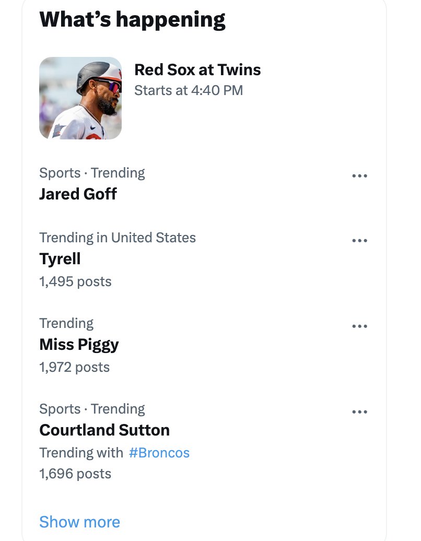
Task: Click the 1,495 posts count under Tyrell
Action: [75, 281]
